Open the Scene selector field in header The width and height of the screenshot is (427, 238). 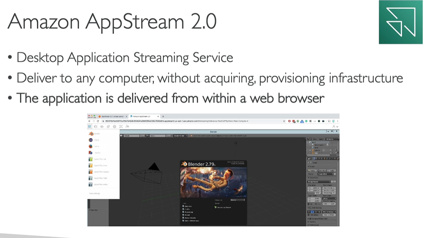(158, 136)
